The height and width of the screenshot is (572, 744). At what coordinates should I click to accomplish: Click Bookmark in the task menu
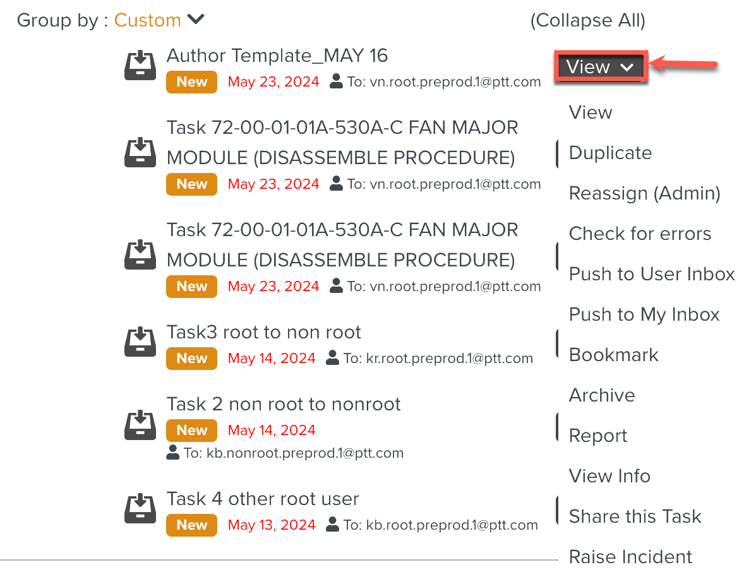[613, 355]
